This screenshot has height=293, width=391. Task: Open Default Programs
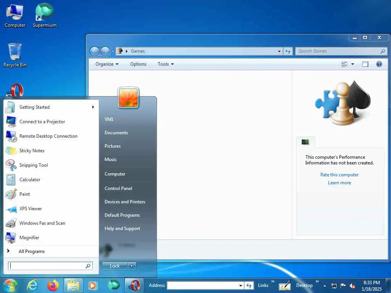coord(122,215)
